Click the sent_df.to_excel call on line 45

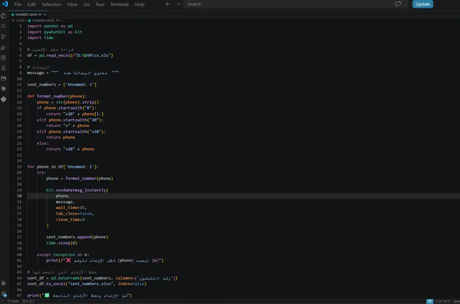87,284
